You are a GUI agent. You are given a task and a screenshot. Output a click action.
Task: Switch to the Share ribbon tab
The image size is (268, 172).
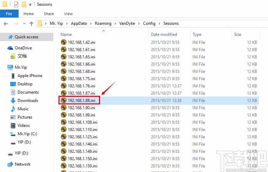point(49,14)
